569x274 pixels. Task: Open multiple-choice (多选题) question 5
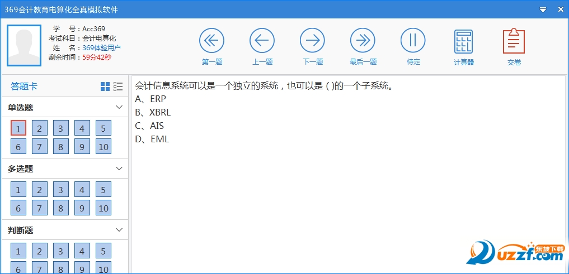[104, 189]
